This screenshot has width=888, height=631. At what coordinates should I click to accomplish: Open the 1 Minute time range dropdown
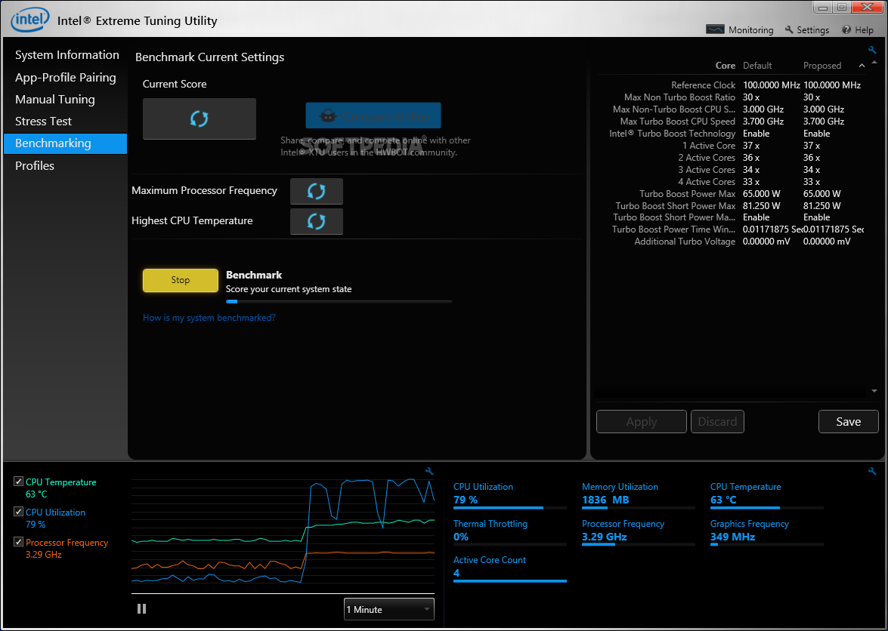click(x=389, y=609)
